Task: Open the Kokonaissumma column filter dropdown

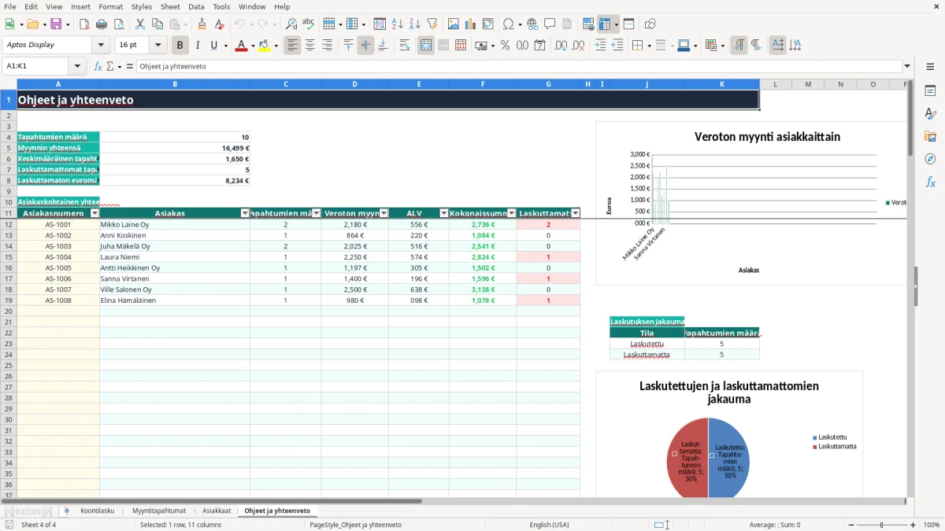Action: pyautogui.click(x=512, y=213)
